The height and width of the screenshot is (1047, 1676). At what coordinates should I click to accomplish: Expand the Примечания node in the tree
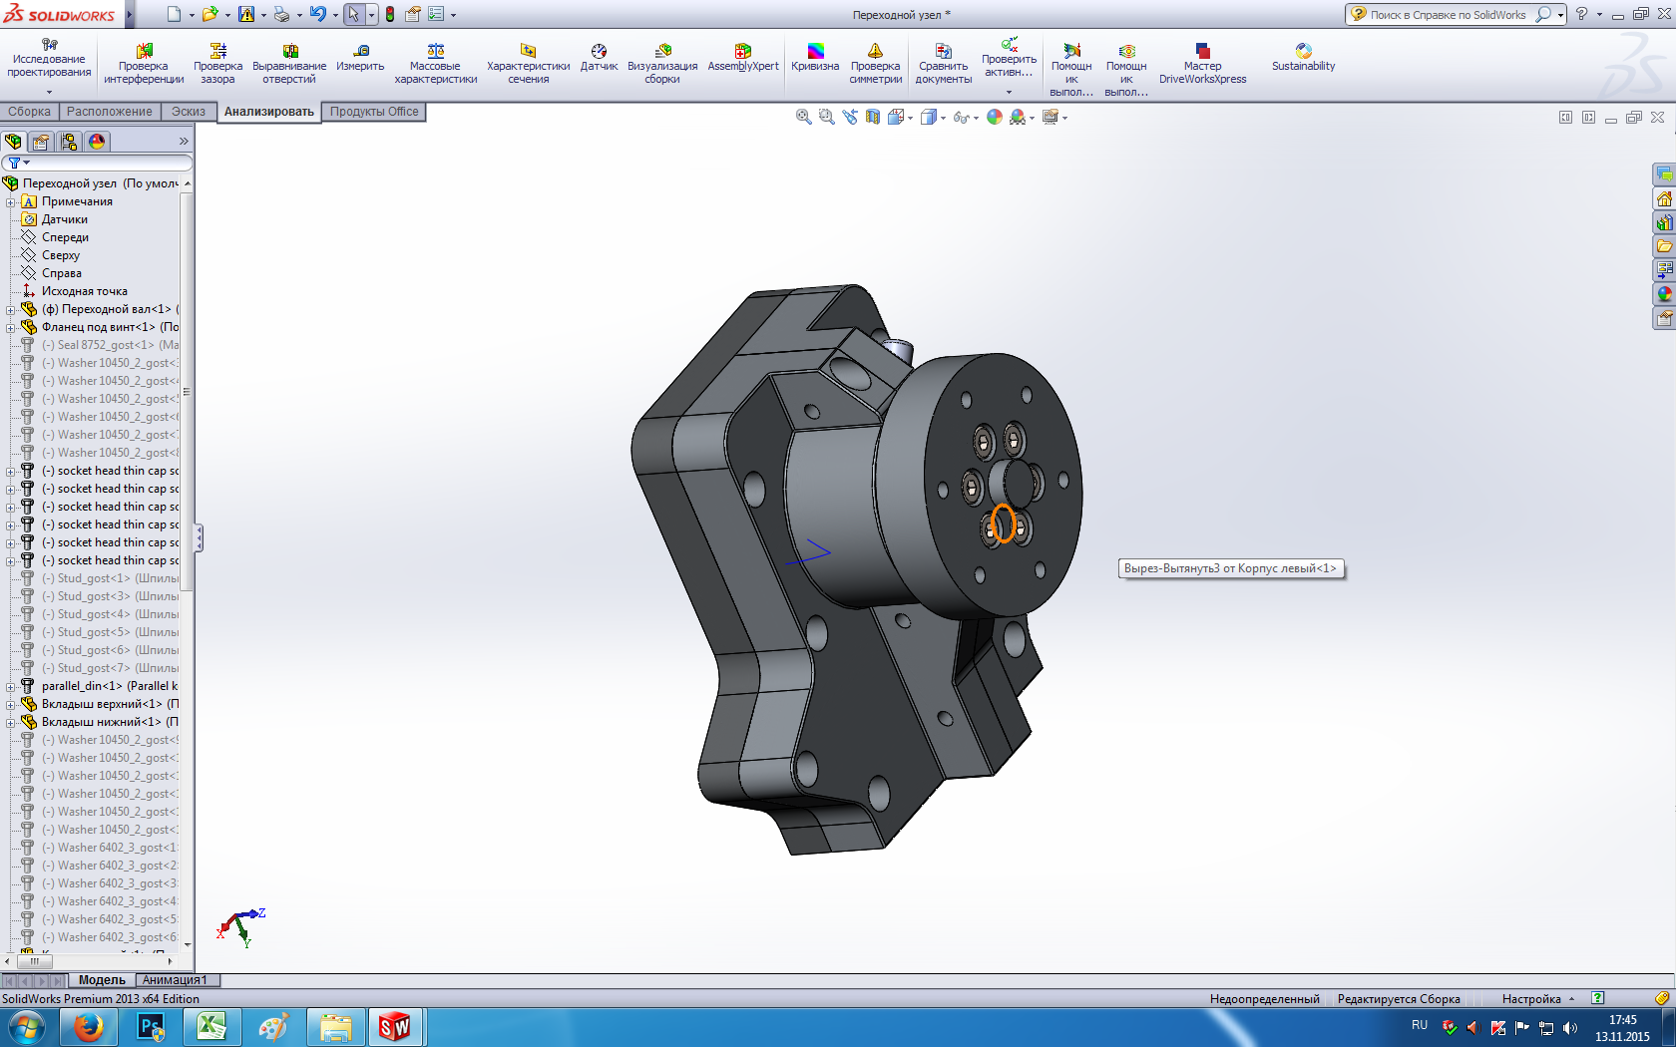tap(11, 201)
